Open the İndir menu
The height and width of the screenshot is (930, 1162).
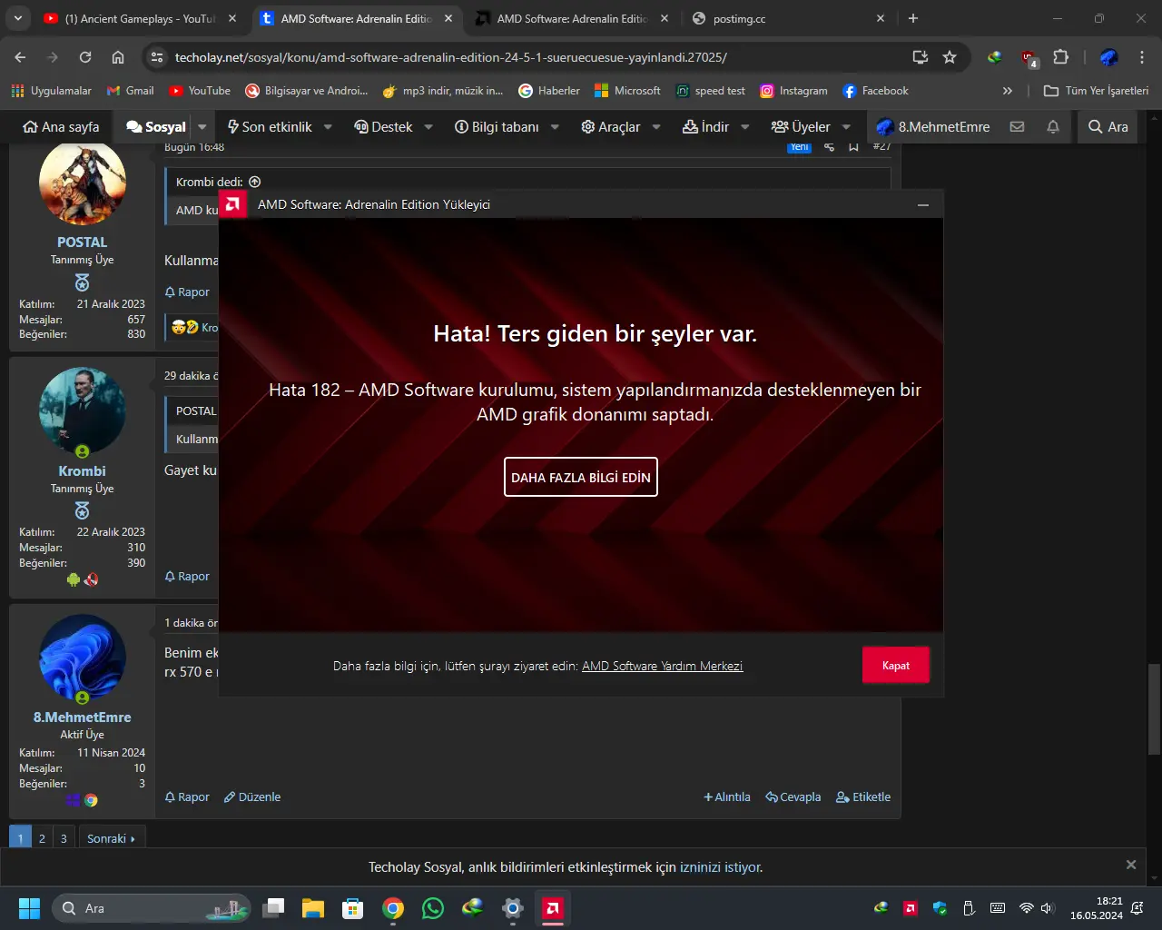(x=705, y=126)
